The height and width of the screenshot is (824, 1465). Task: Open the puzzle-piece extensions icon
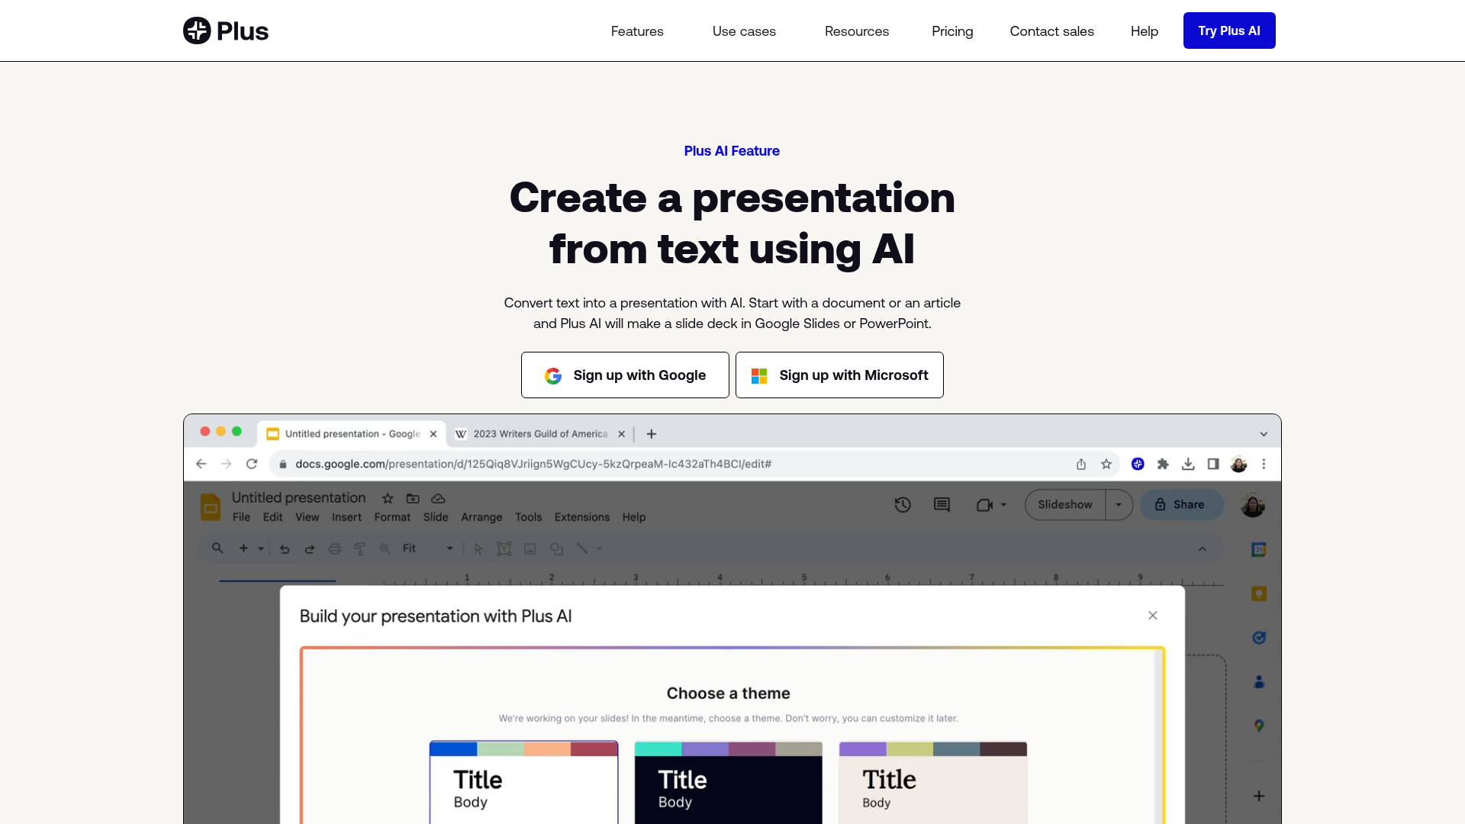[x=1163, y=464]
